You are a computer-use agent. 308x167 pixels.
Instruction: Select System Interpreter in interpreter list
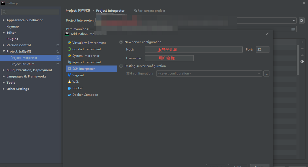[92, 56]
